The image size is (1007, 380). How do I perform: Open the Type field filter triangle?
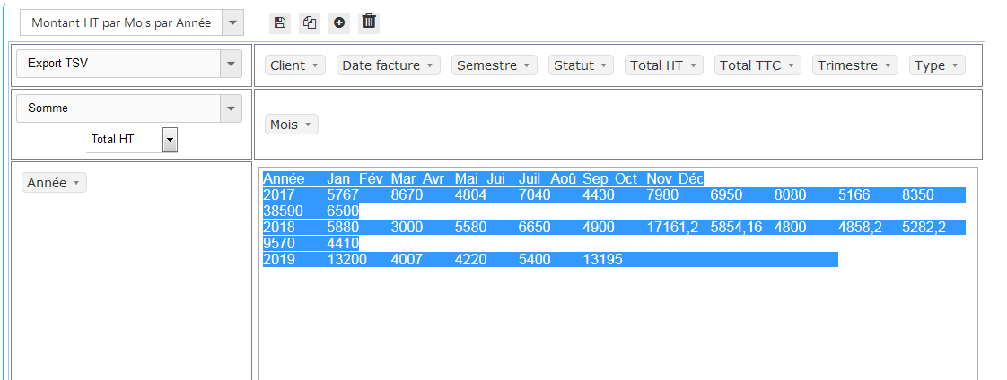955,65
